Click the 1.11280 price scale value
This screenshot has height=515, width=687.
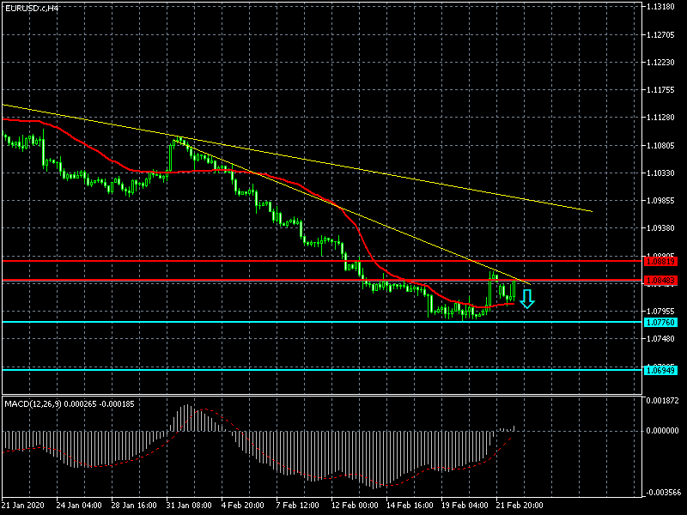click(665, 118)
